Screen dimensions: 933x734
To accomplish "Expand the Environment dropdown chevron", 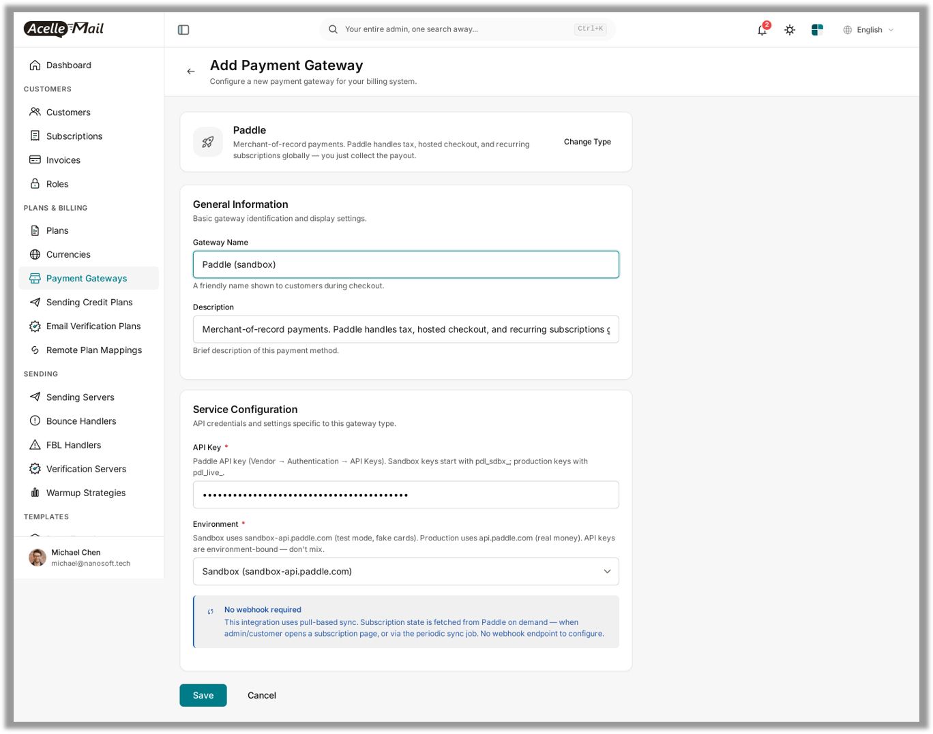I will 607,571.
